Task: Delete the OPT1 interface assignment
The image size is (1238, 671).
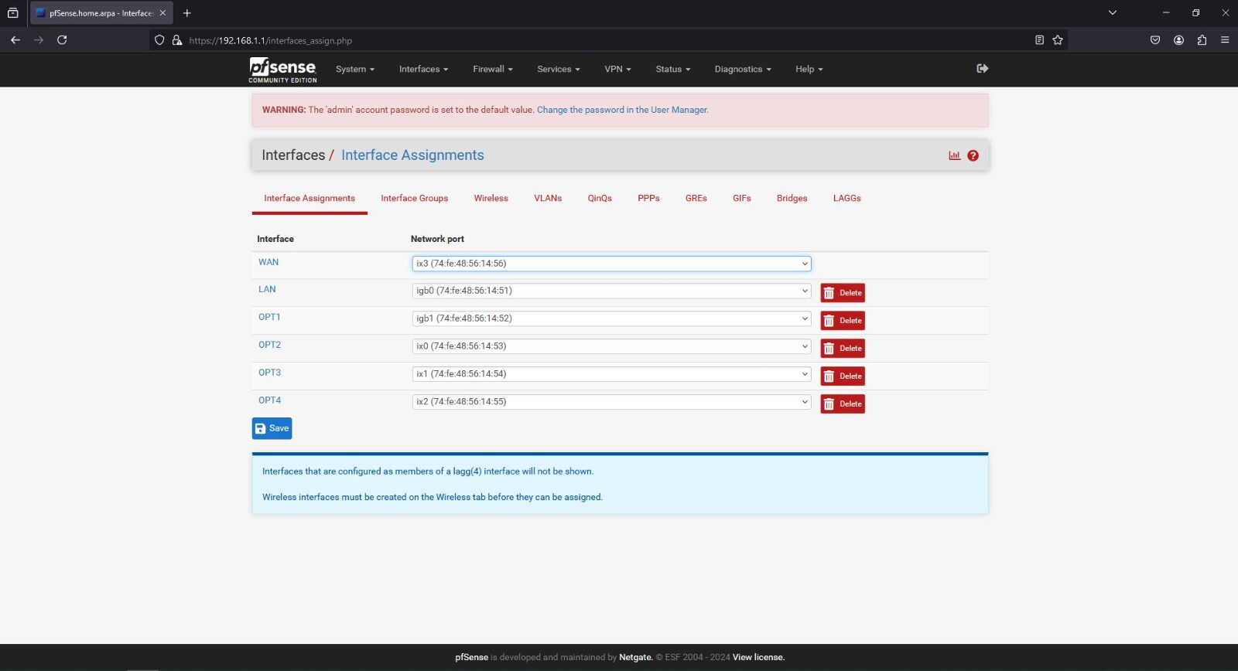Action: pyautogui.click(x=843, y=321)
